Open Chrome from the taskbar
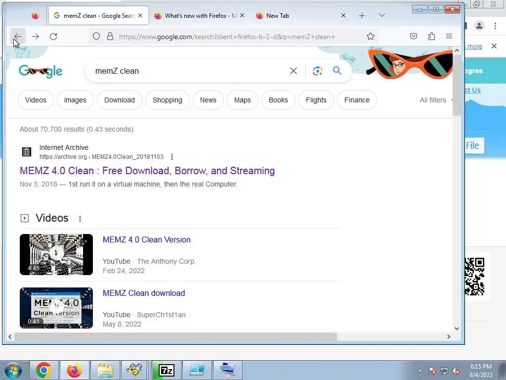 pyautogui.click(x=43, y=370)
